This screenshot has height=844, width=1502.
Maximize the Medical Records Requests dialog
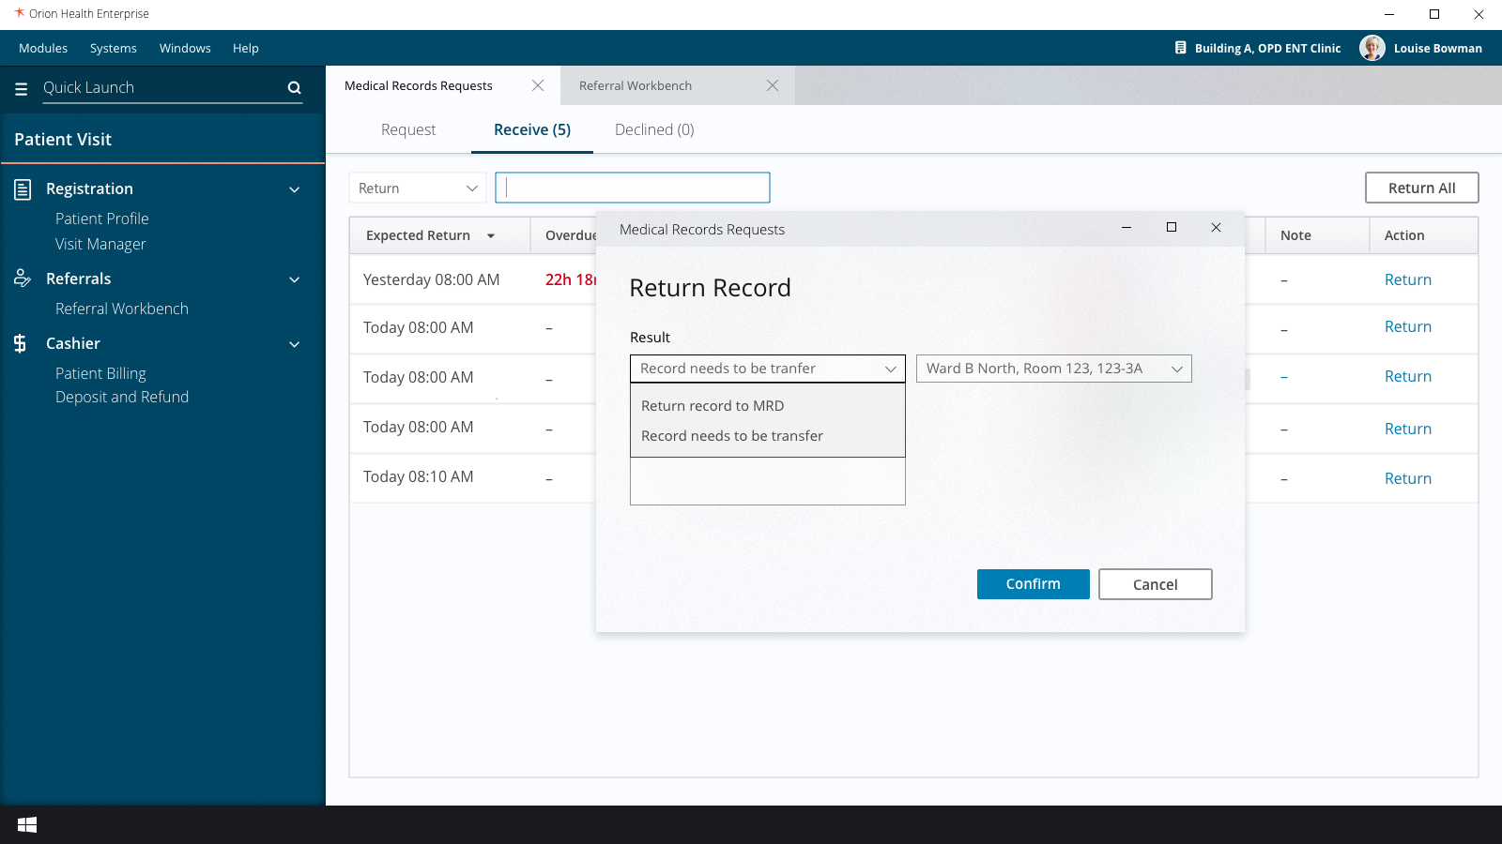tap(1172, 228)
